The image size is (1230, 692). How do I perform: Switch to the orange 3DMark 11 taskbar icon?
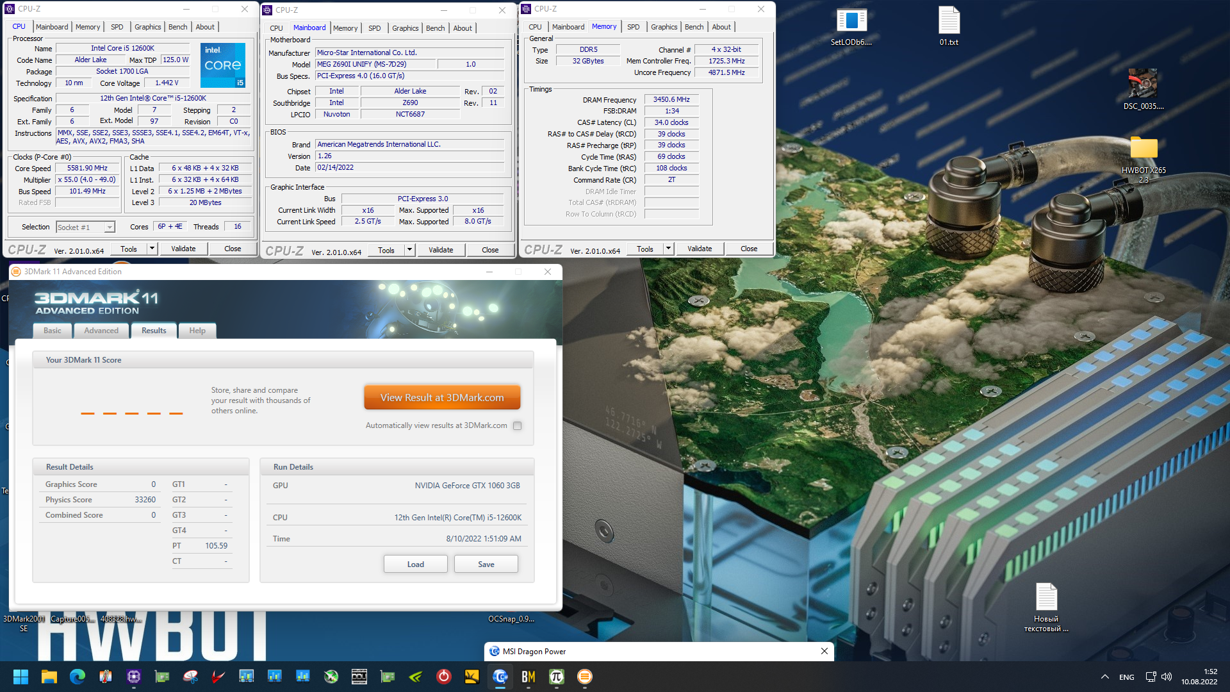click(x=584, y=677)
